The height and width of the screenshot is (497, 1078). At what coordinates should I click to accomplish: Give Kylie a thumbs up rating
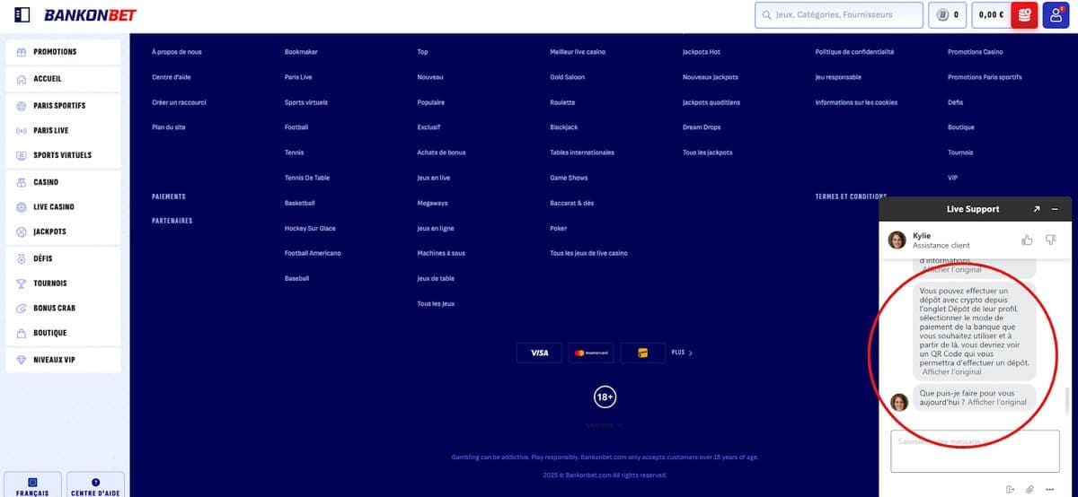(x=1027, y=240)
